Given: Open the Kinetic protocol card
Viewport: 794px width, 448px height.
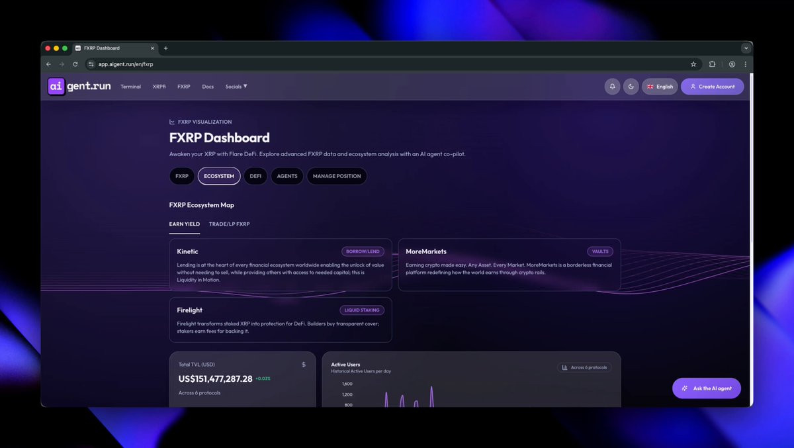Looking at the screenshot, I should (281, 265).
